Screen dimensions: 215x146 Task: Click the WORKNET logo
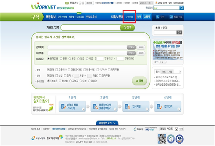point(43,6)
